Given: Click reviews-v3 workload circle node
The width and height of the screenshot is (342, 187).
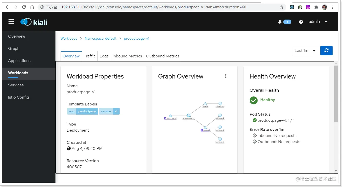Looking at the screenshot, I should tap(220, 139).
